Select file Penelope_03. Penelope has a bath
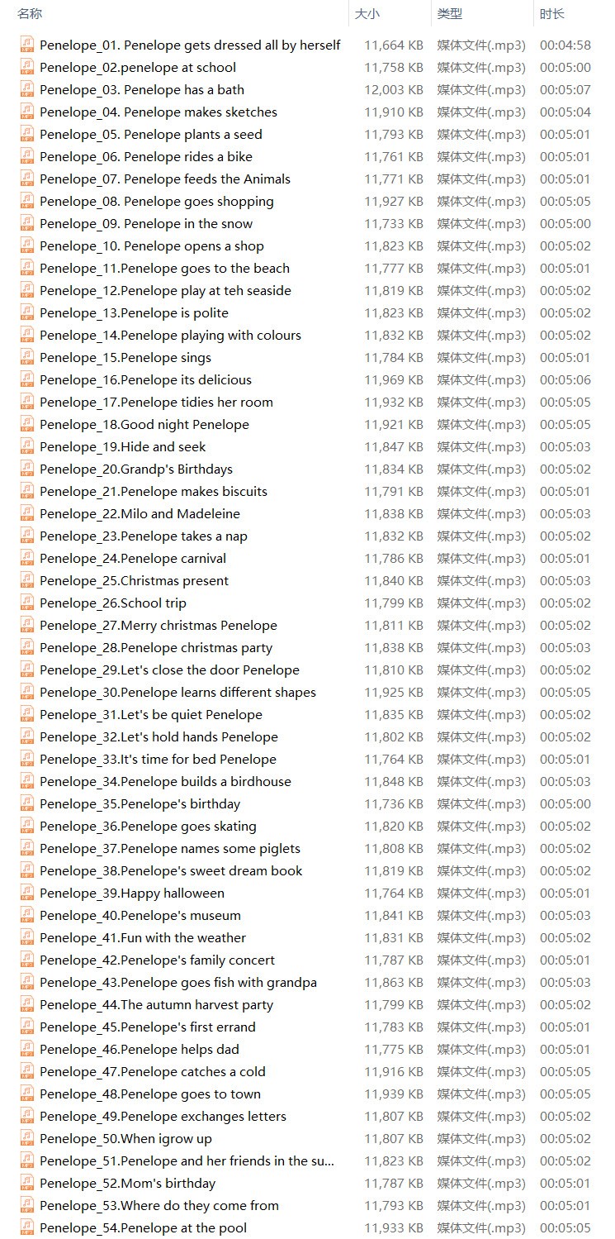This screenshot has height=1239, width=615. click(x=142, y=90)
